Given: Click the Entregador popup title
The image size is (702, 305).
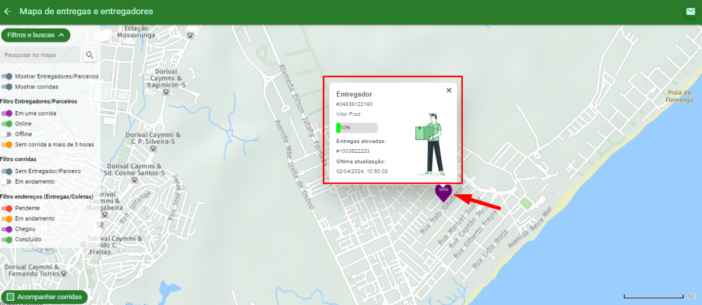Looking at the screenshot, I should [354, 94].
